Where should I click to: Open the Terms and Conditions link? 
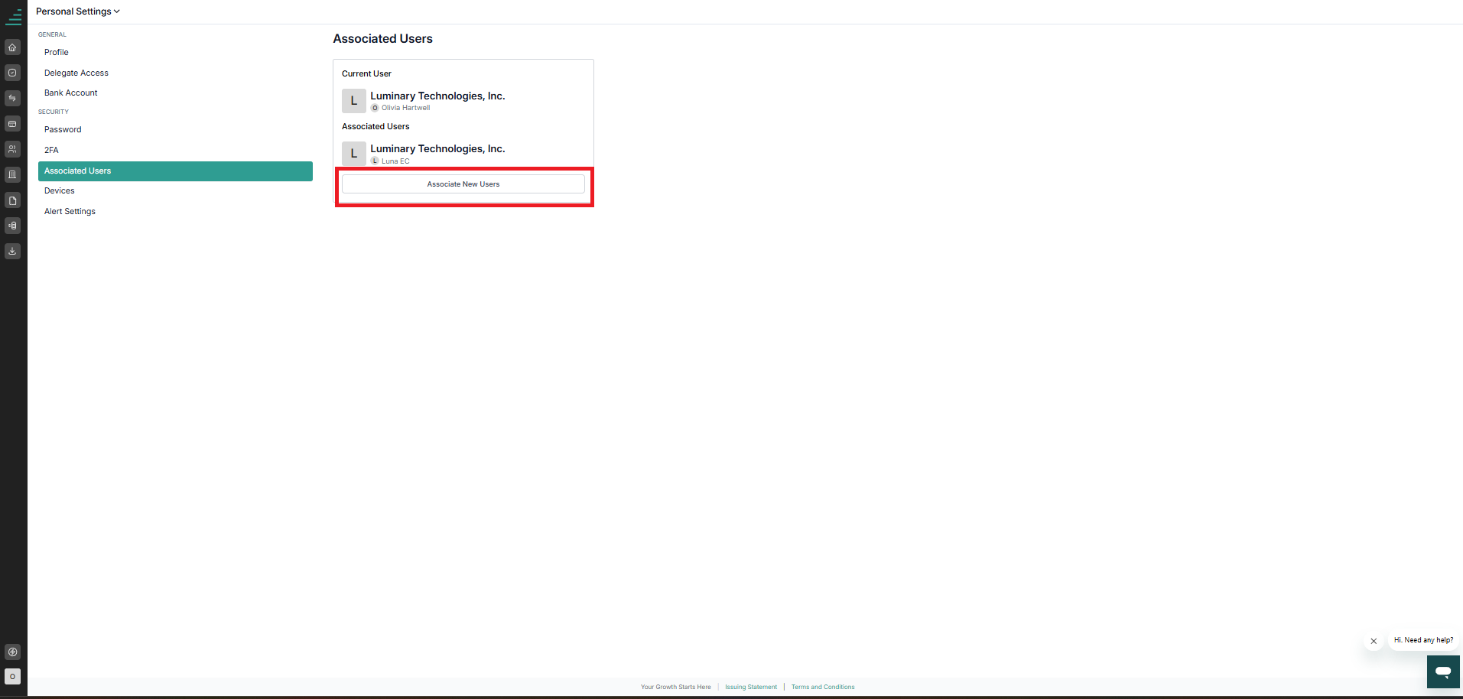pyautogui.click(x=823, y=687)
